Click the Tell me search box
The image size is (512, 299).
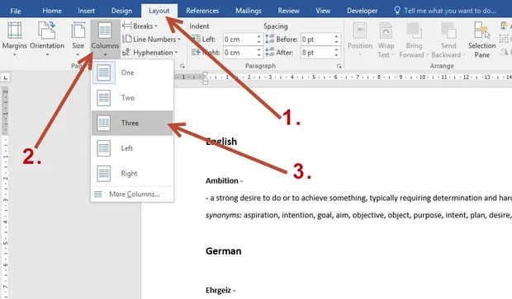(449, 11)
